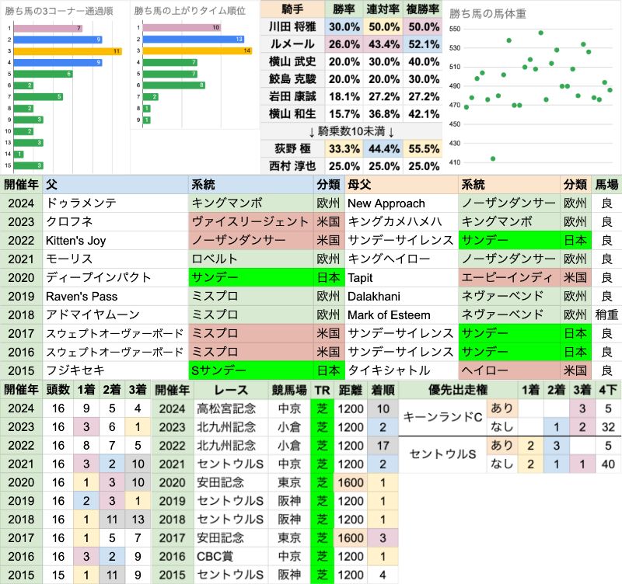Select the ドゥラメンテ sire cell
The width and height of the screenshot is (622, 584).
(x=117, y=203)
